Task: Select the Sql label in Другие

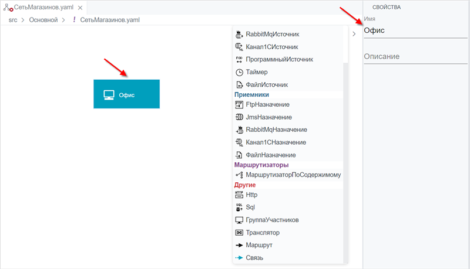Action: (x=250, y=207)
